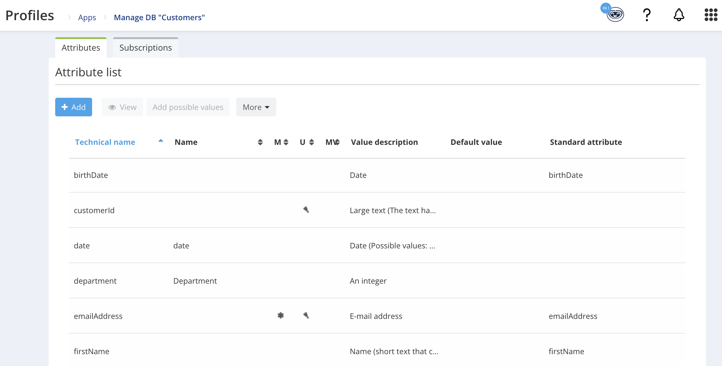Switch to the Subscriptions tab
The width and height of the screenshot is (722, 366).
[x=145, y=48]
